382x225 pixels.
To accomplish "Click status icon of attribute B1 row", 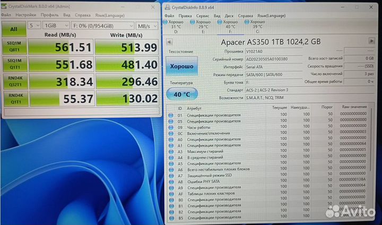I will point(172,206).
